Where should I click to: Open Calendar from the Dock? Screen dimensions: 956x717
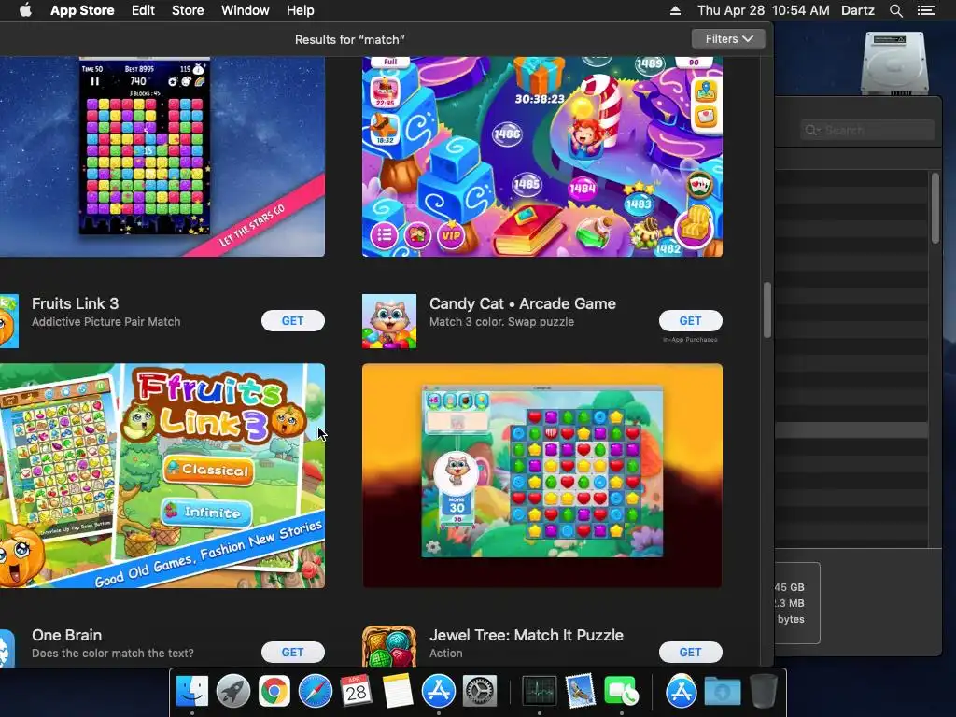(x=356, y=692)
